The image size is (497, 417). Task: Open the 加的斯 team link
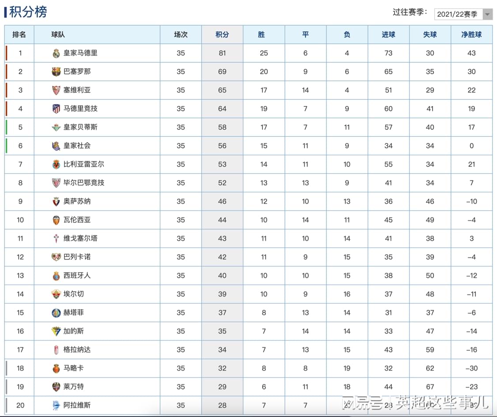[x=73, y=331]
